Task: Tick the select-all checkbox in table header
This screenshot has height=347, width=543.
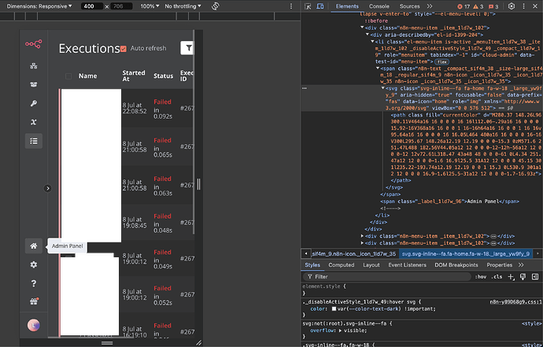Action: tap(68, 76)
